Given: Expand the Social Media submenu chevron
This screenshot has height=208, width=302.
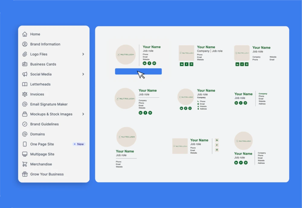Looking at the screenshot, I should (x=83, y=74).
